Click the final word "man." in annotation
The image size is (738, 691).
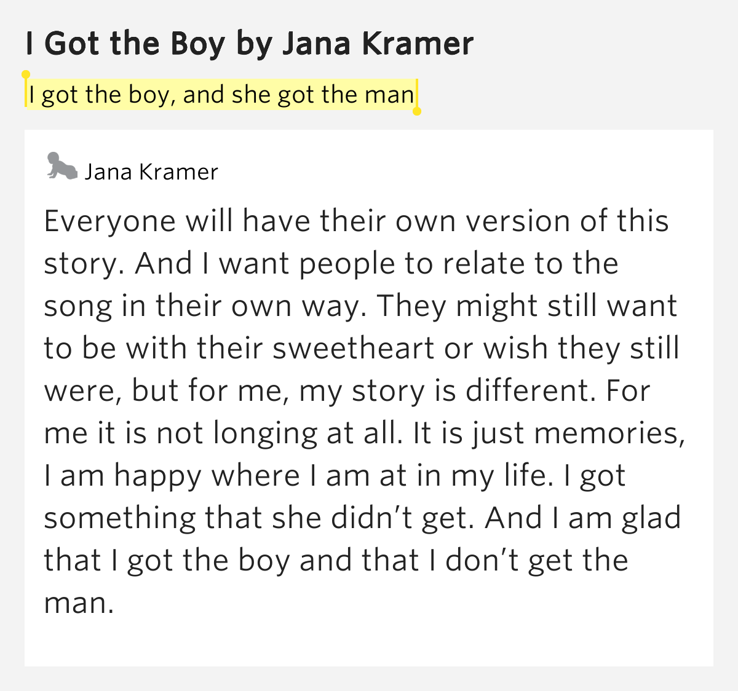tap(79, 603)
